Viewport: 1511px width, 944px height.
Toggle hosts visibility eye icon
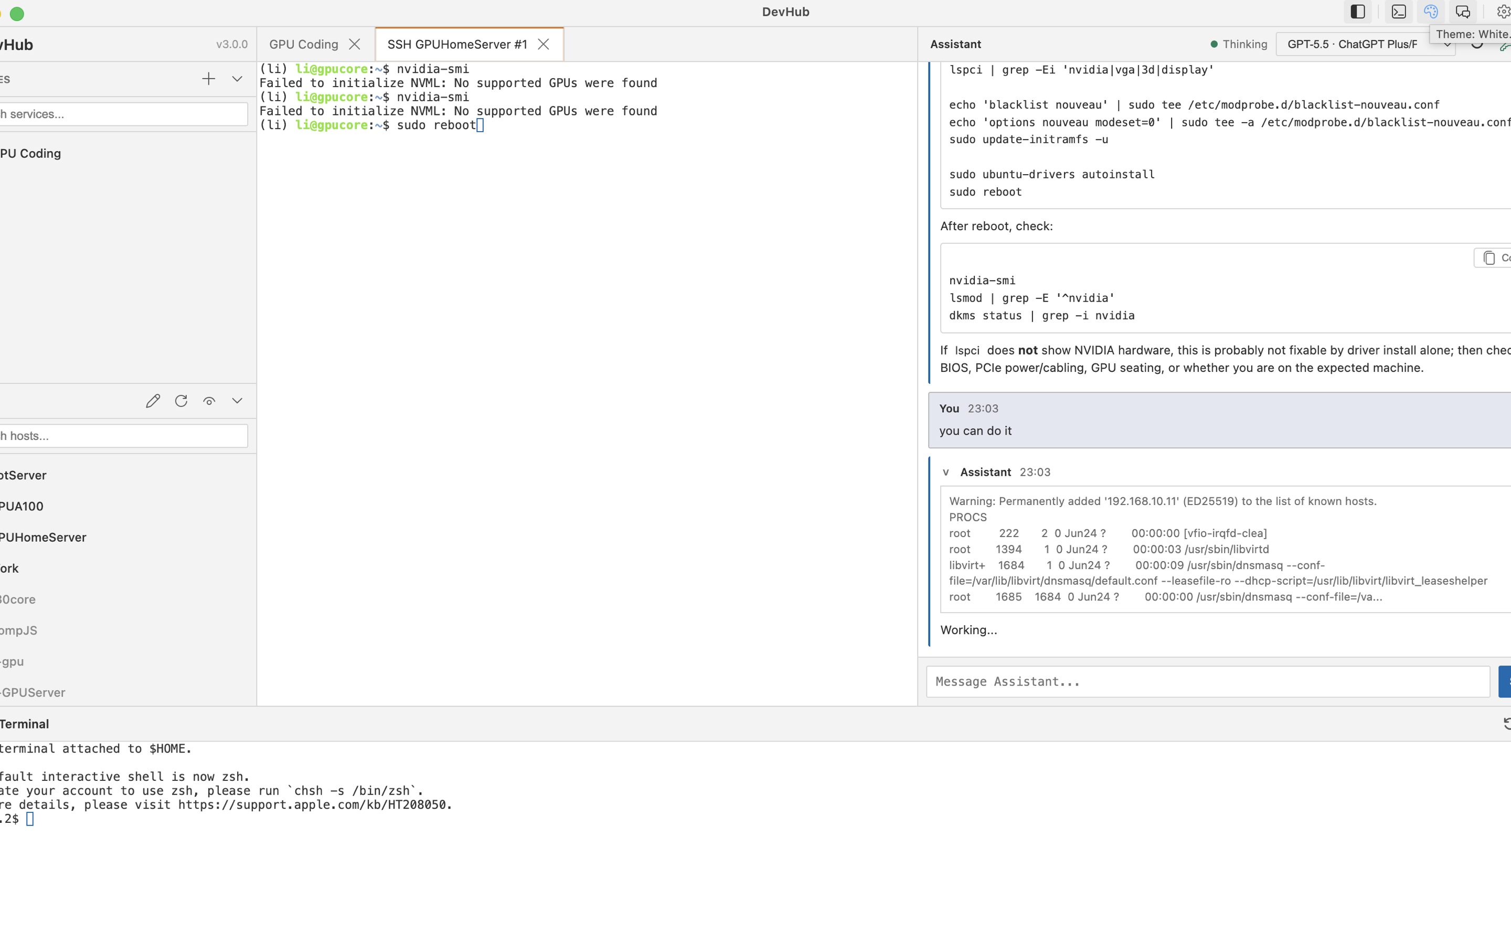pos(209,401)
